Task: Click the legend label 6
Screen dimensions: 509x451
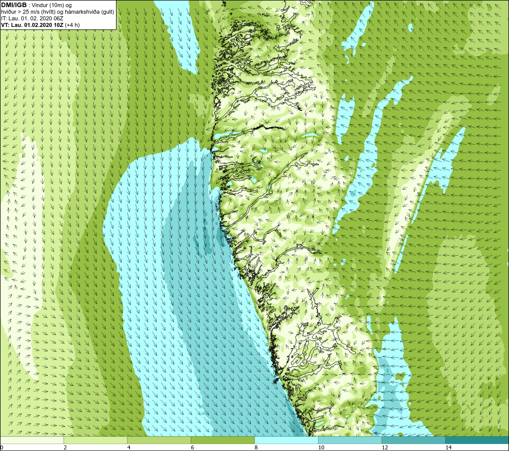Action: tap(192, 448)
